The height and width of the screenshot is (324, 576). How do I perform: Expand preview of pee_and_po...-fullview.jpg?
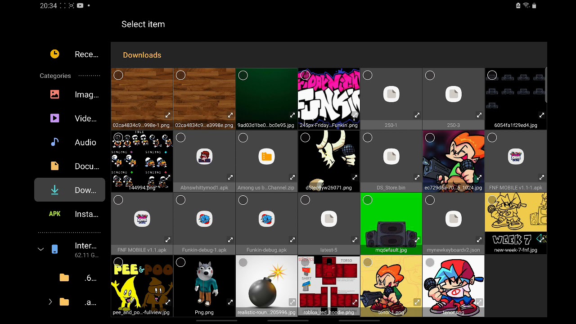pos(168,302)
